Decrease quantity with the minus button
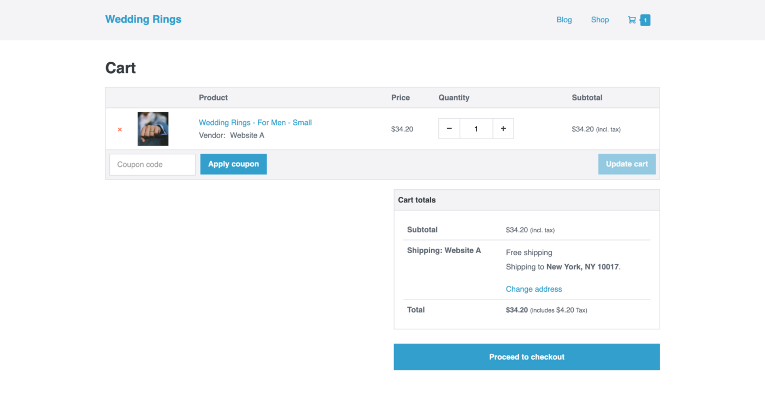This screenshot has width=765, height=402. click(x=449, y=129)
